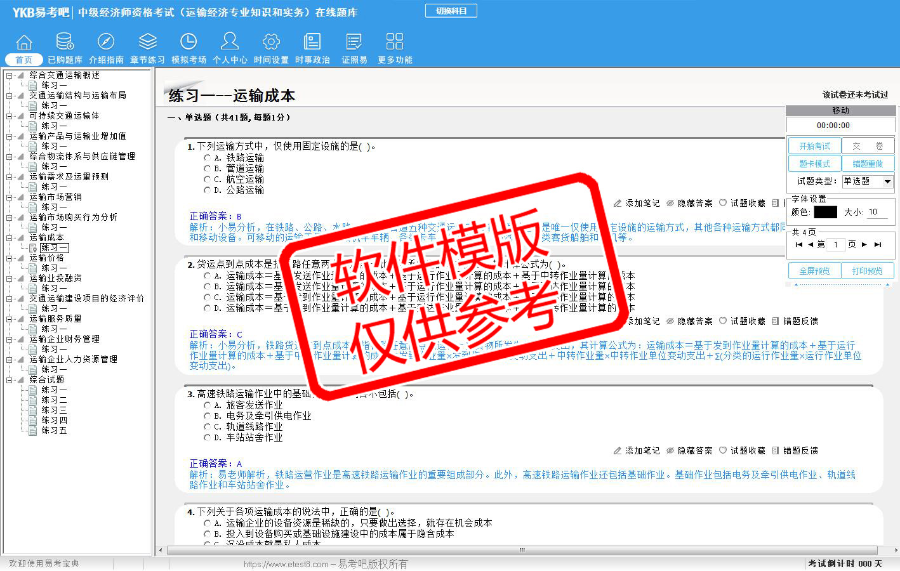Click the font size 大小 input field
The width and height of the screenshot is (900, 571).
click(x=877, y=213)
